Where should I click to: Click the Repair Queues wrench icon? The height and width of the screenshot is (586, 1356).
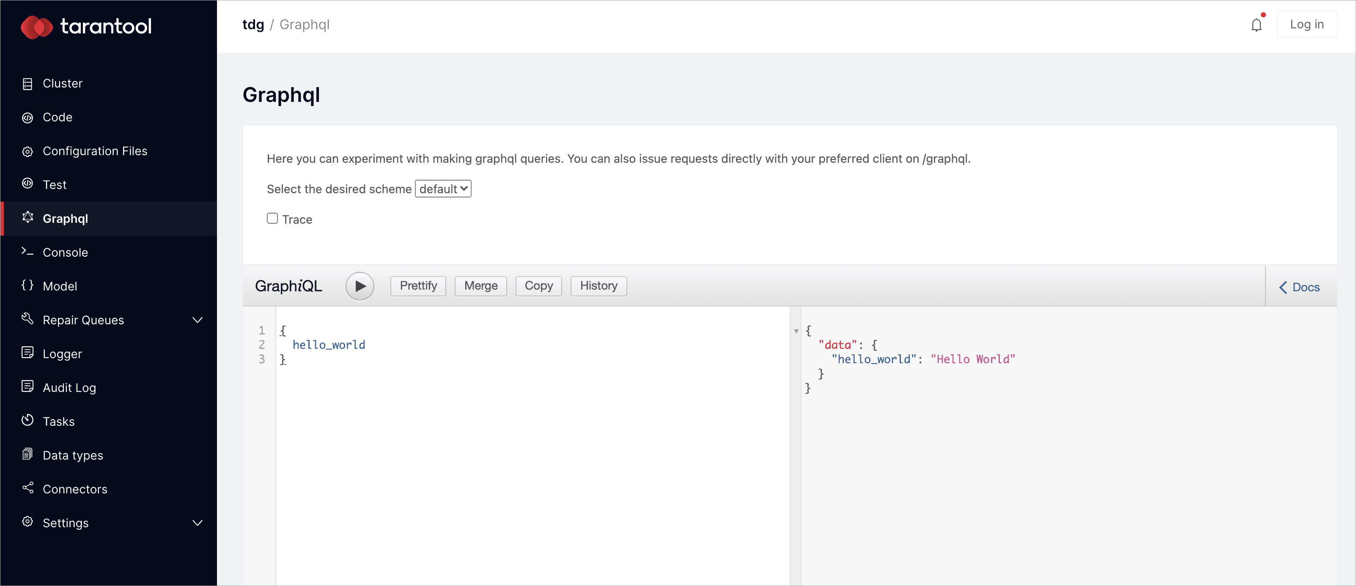(27, 319)
